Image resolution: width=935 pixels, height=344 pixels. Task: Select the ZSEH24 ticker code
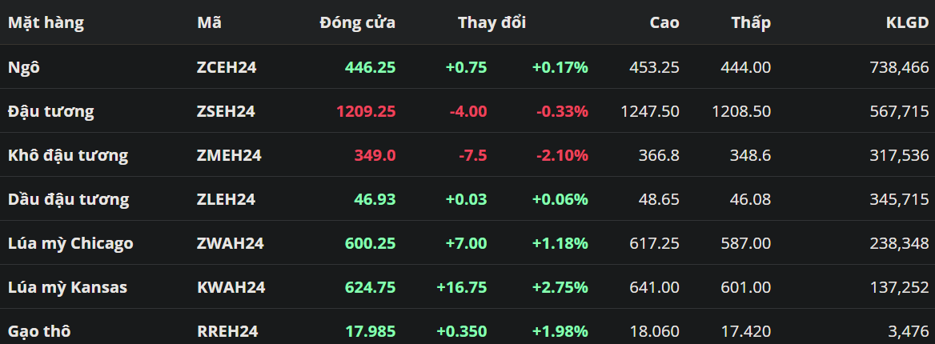tap(226, 111)
